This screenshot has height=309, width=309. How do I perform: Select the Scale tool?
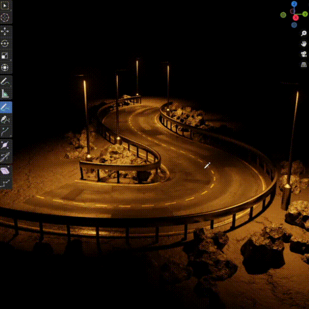tap(5, 56)
